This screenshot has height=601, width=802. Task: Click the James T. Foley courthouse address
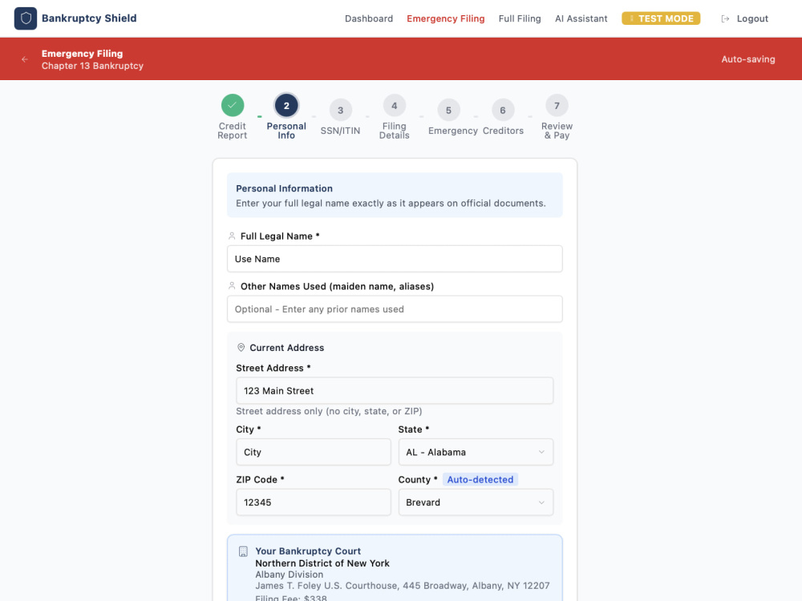coord(403,586)
